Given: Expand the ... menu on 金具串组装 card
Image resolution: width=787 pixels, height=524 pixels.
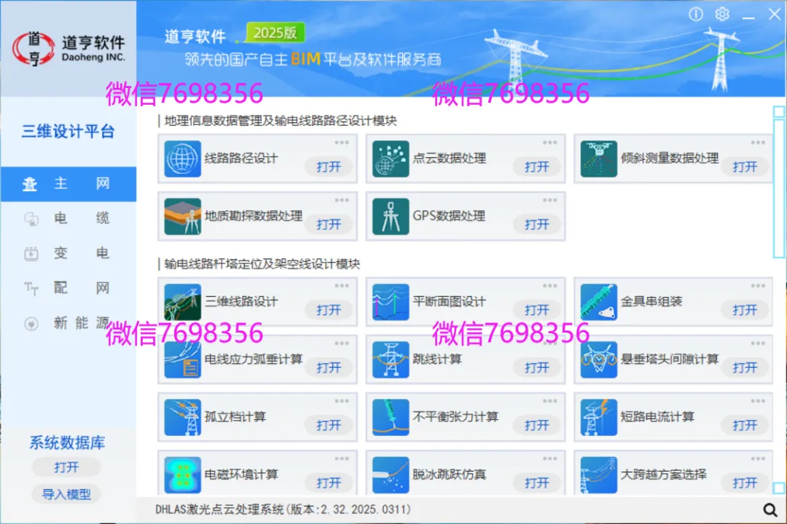Looking at the screenshot, I should [x=758, y=286].
